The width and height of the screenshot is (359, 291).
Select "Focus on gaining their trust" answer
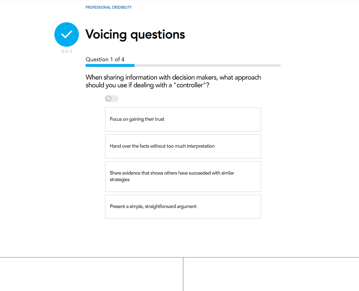(x=183, y=119)
